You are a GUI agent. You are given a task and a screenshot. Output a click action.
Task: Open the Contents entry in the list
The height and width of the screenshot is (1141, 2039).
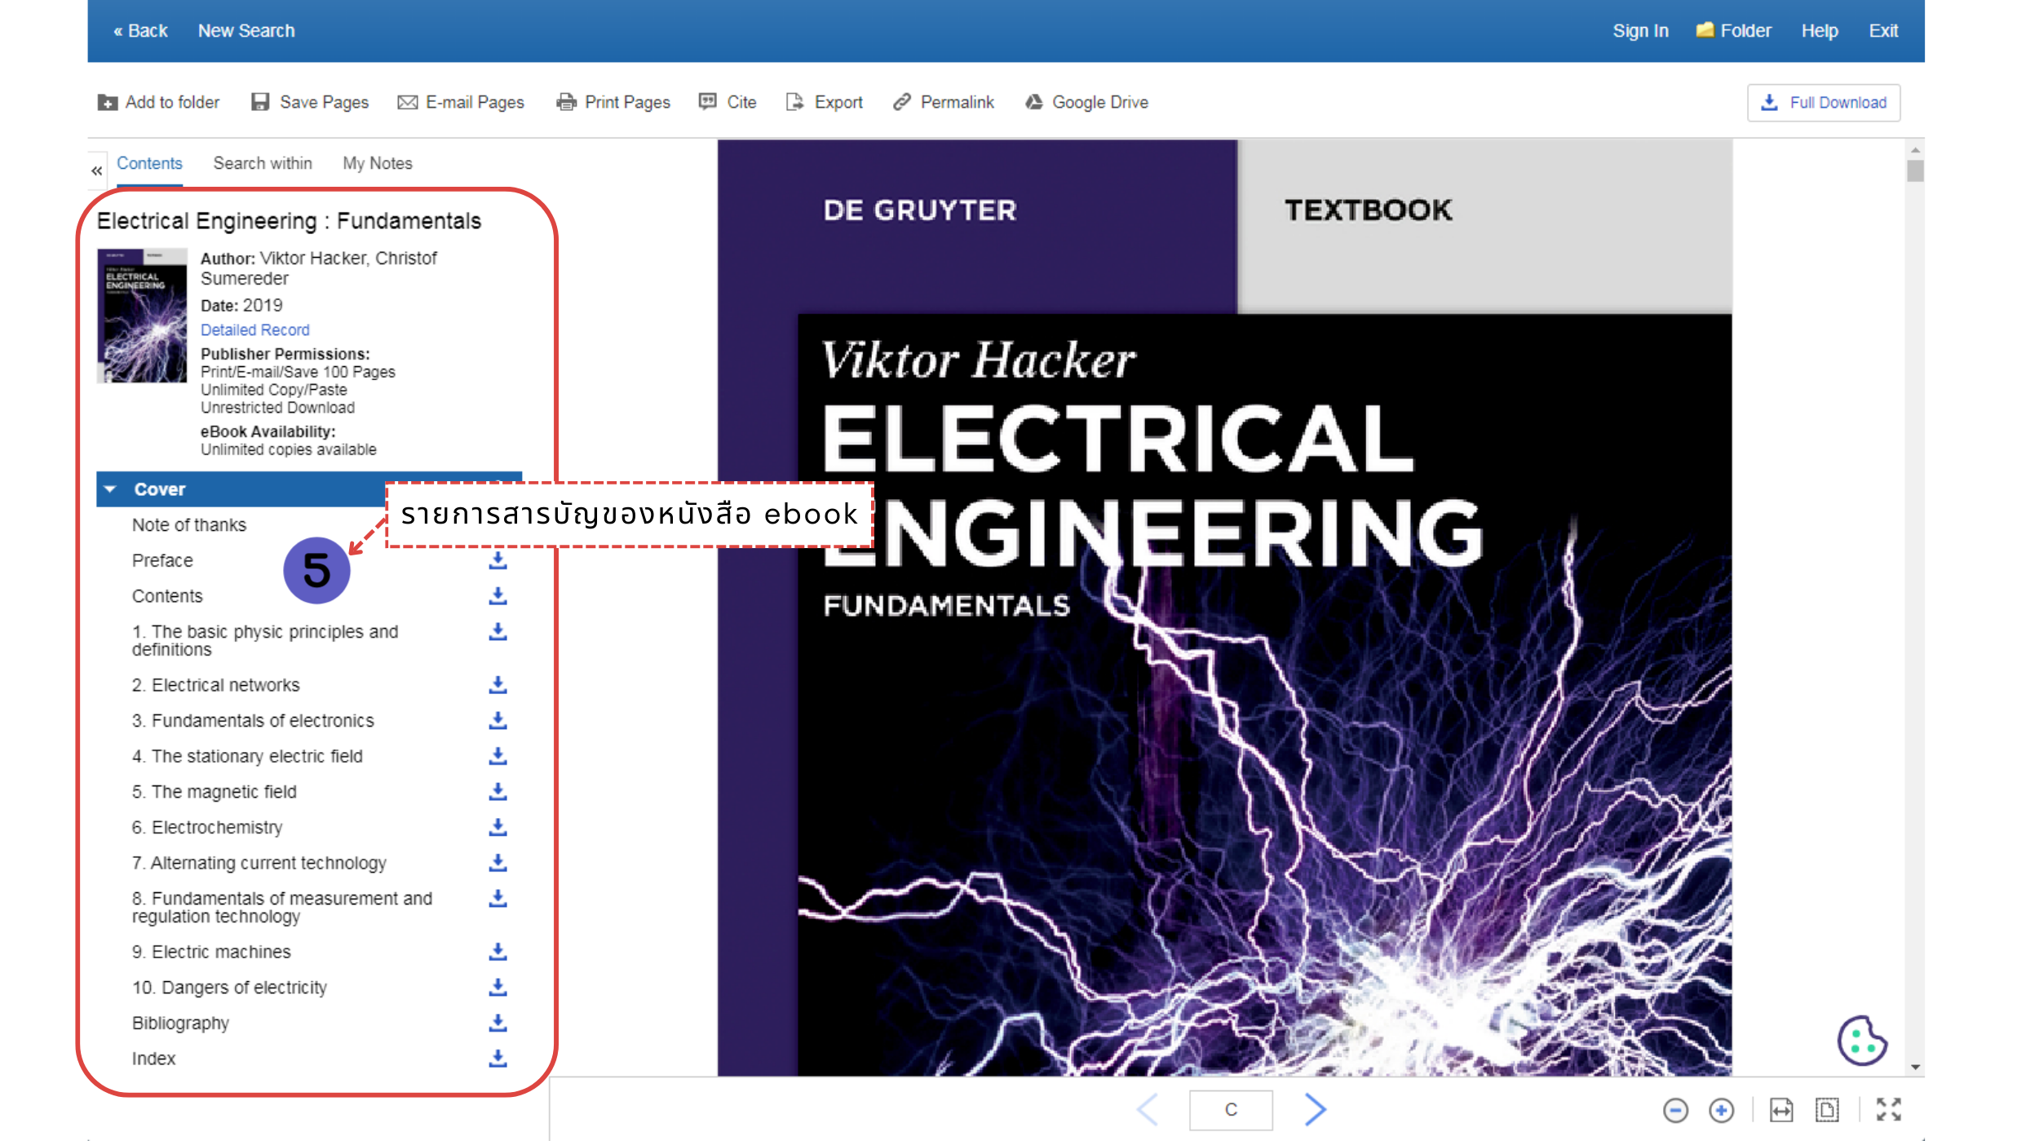click(167, 596)
